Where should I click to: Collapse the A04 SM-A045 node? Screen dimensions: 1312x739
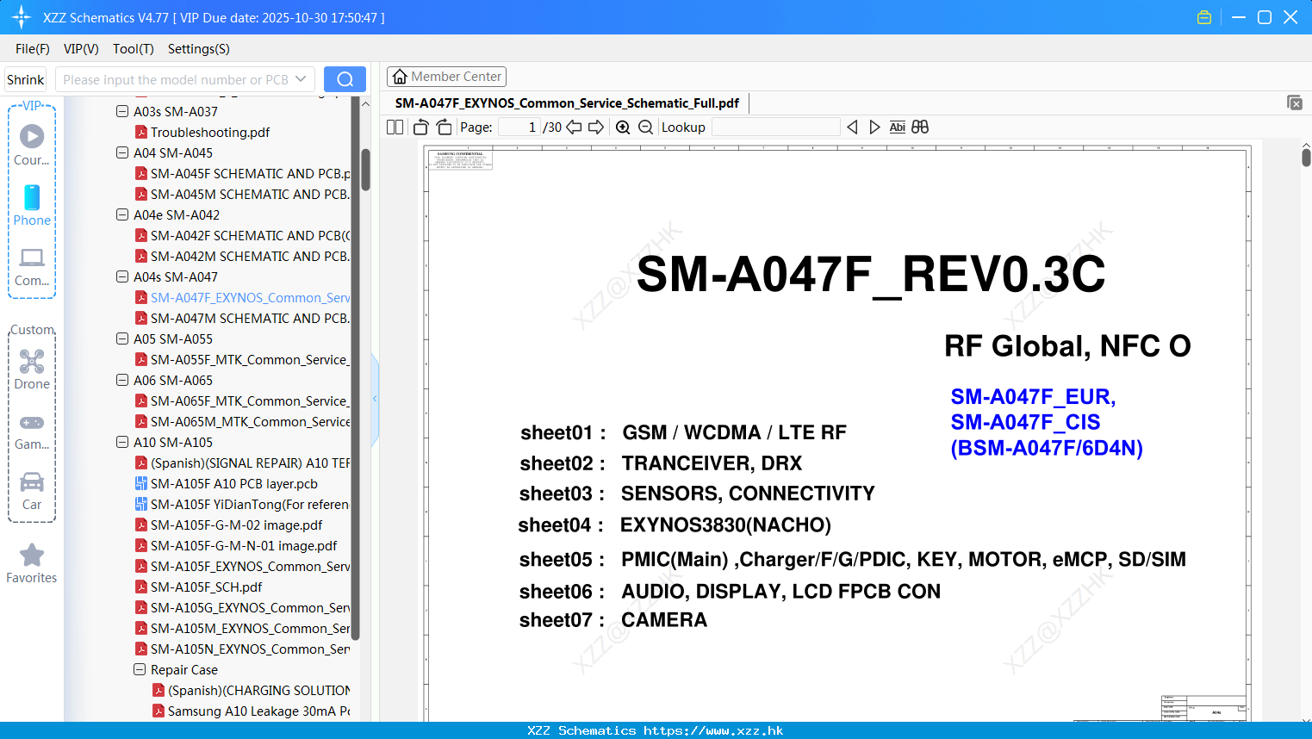tap(122, 152)
